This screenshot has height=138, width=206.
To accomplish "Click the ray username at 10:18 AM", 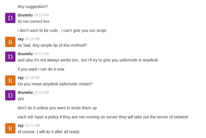I will click(21, 78).
